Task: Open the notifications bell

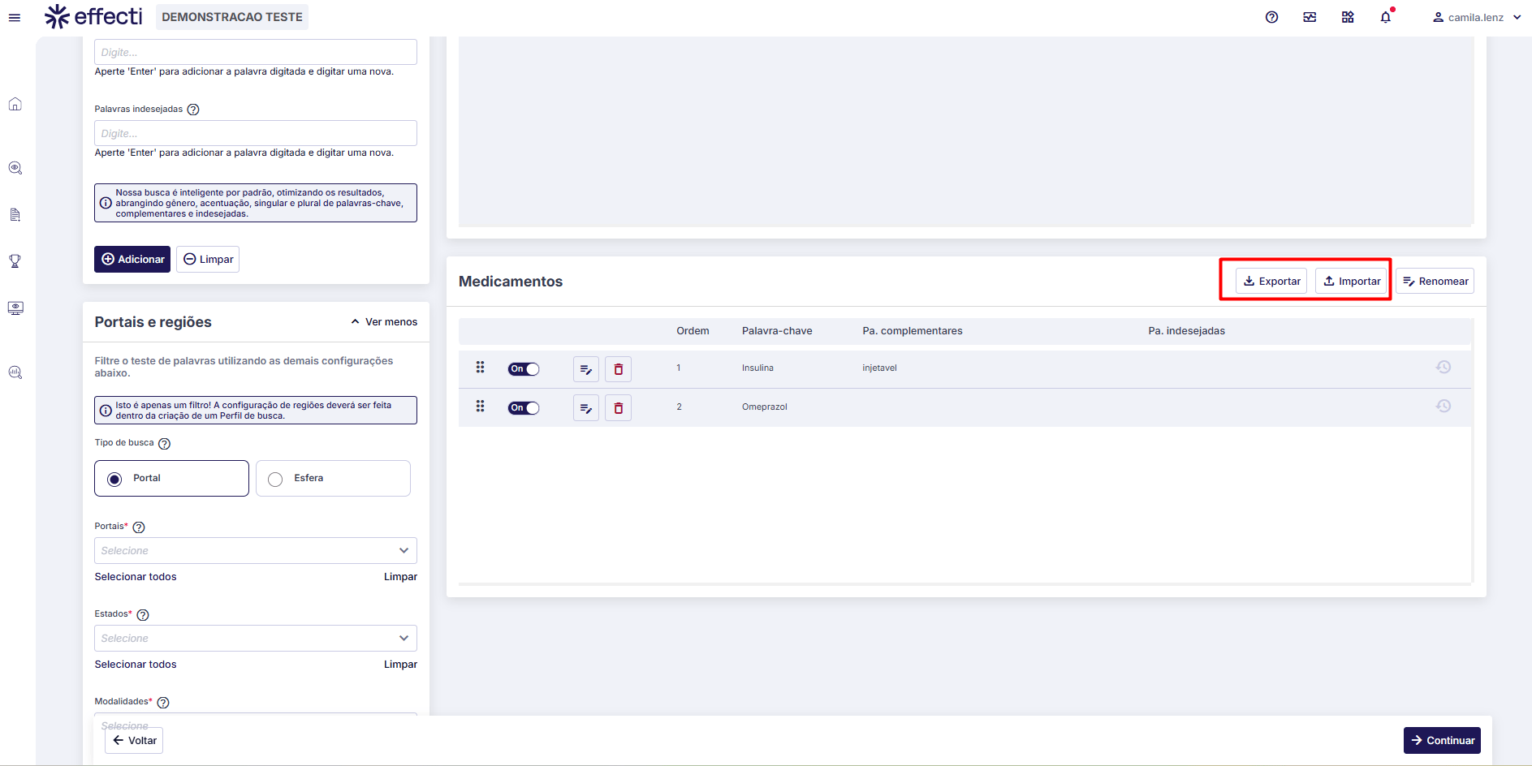Action: point(1385,17)
